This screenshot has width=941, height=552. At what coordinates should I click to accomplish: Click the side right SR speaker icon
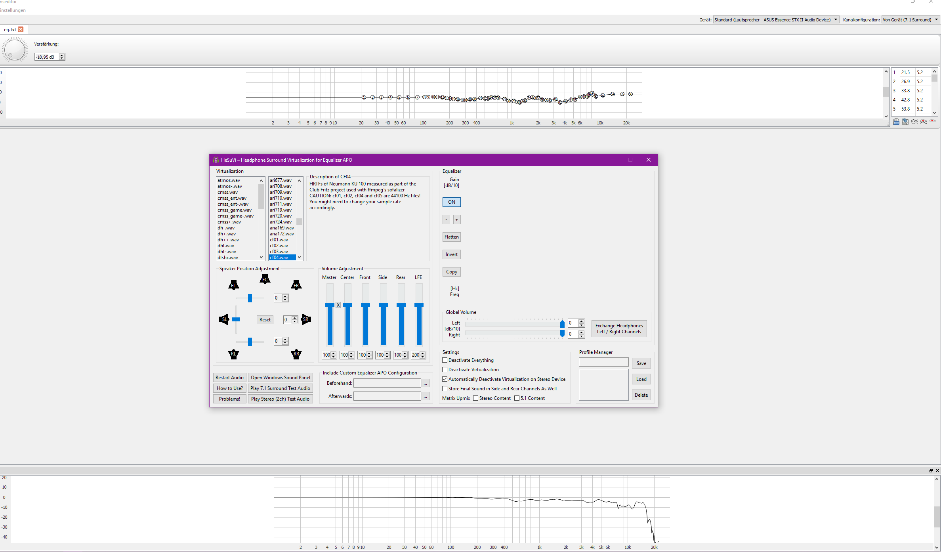click(306, 319)
